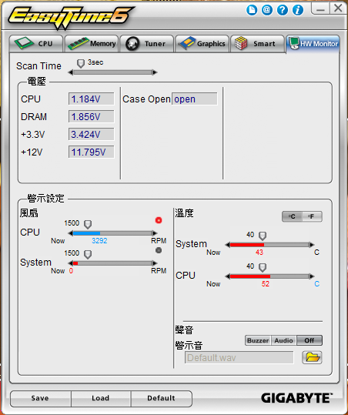Click the System temperature 40 threshold handle
The image size is (348, 415).
tap(263, 236)
